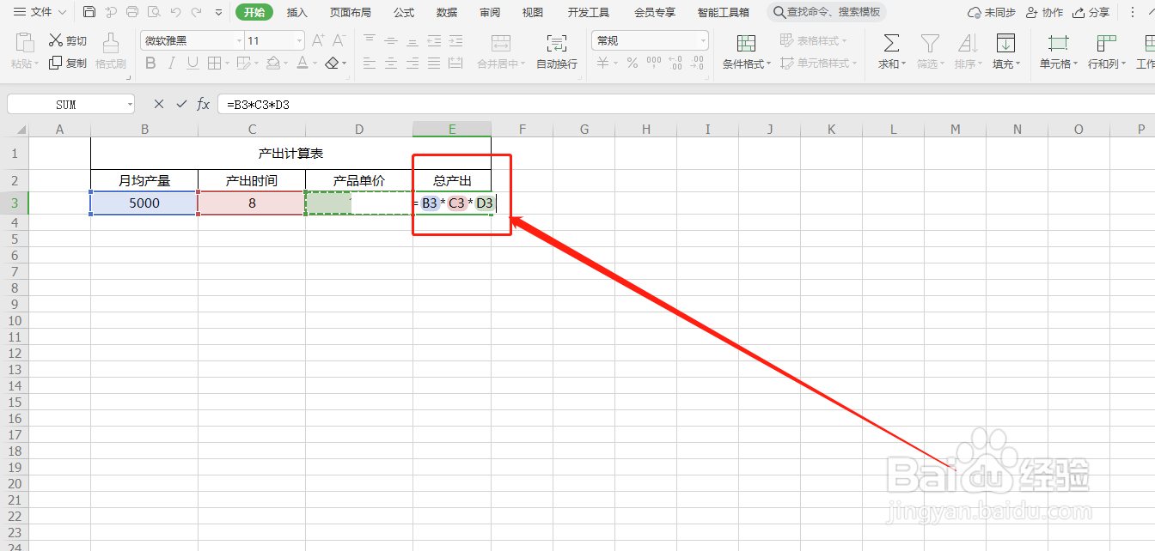Screen dimensions: 1155x551
Task: Click the Wrap Text (自动换行) button
Action: coord(557,51)
